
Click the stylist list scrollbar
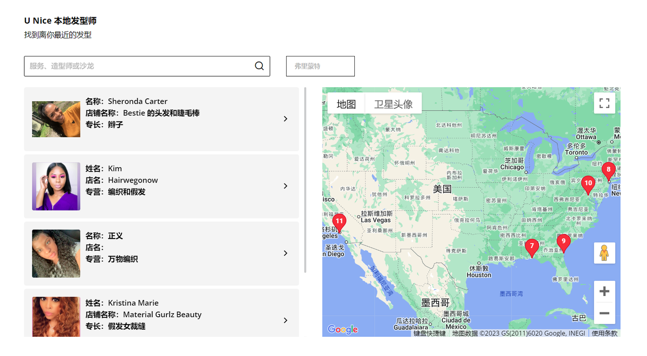[305, 180]
